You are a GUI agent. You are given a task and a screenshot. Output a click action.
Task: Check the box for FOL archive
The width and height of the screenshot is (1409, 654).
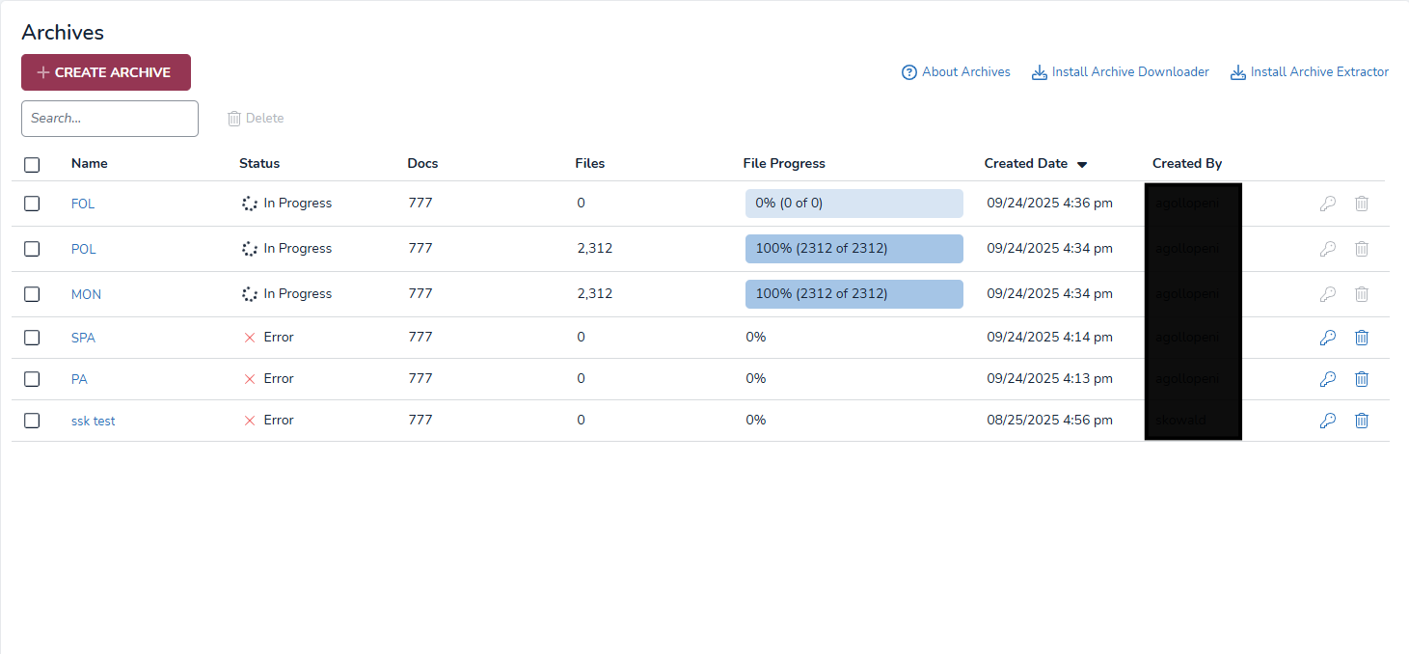[x=32, y=204]
